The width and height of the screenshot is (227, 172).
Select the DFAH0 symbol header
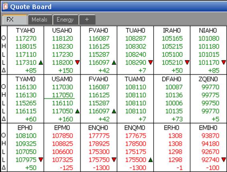click(172, 79)
